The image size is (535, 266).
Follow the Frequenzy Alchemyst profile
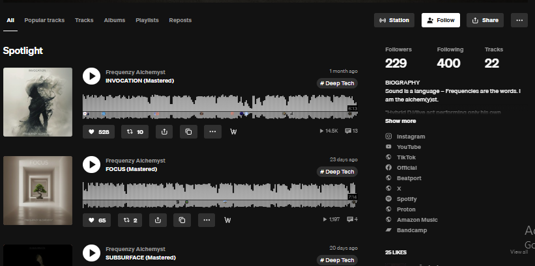click(441, 20)
